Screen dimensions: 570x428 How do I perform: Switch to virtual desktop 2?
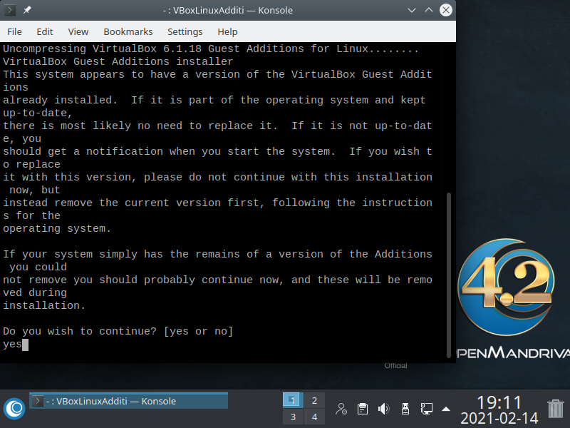pyautogui.click(x=314, y=400)
